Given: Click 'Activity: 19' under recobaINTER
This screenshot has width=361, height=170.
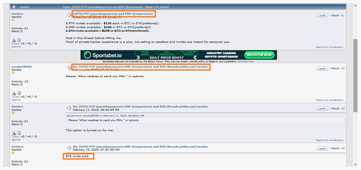Looking at the screenshot, I should (20, 82).
